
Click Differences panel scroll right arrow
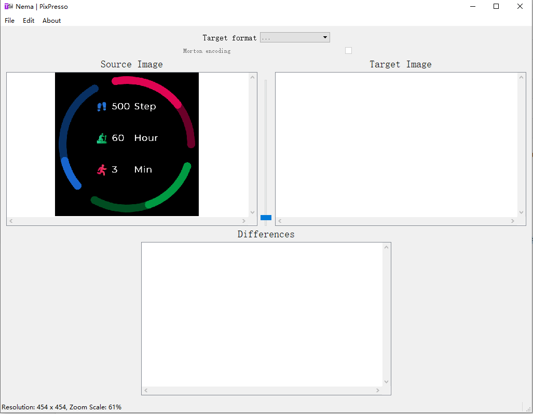378,391
